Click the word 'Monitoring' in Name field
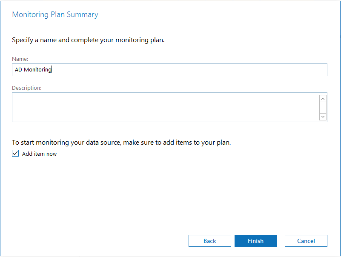Viewport: 341px width, 257px height. pyautogui.click(x=37, y=70)
